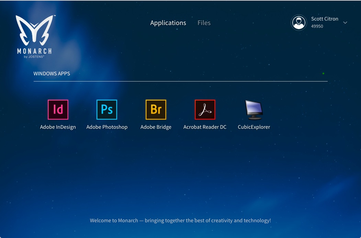361x238 pixels.
Task: Click the Welcome to Monarch tagline
Action: click(x=180, y=221)
